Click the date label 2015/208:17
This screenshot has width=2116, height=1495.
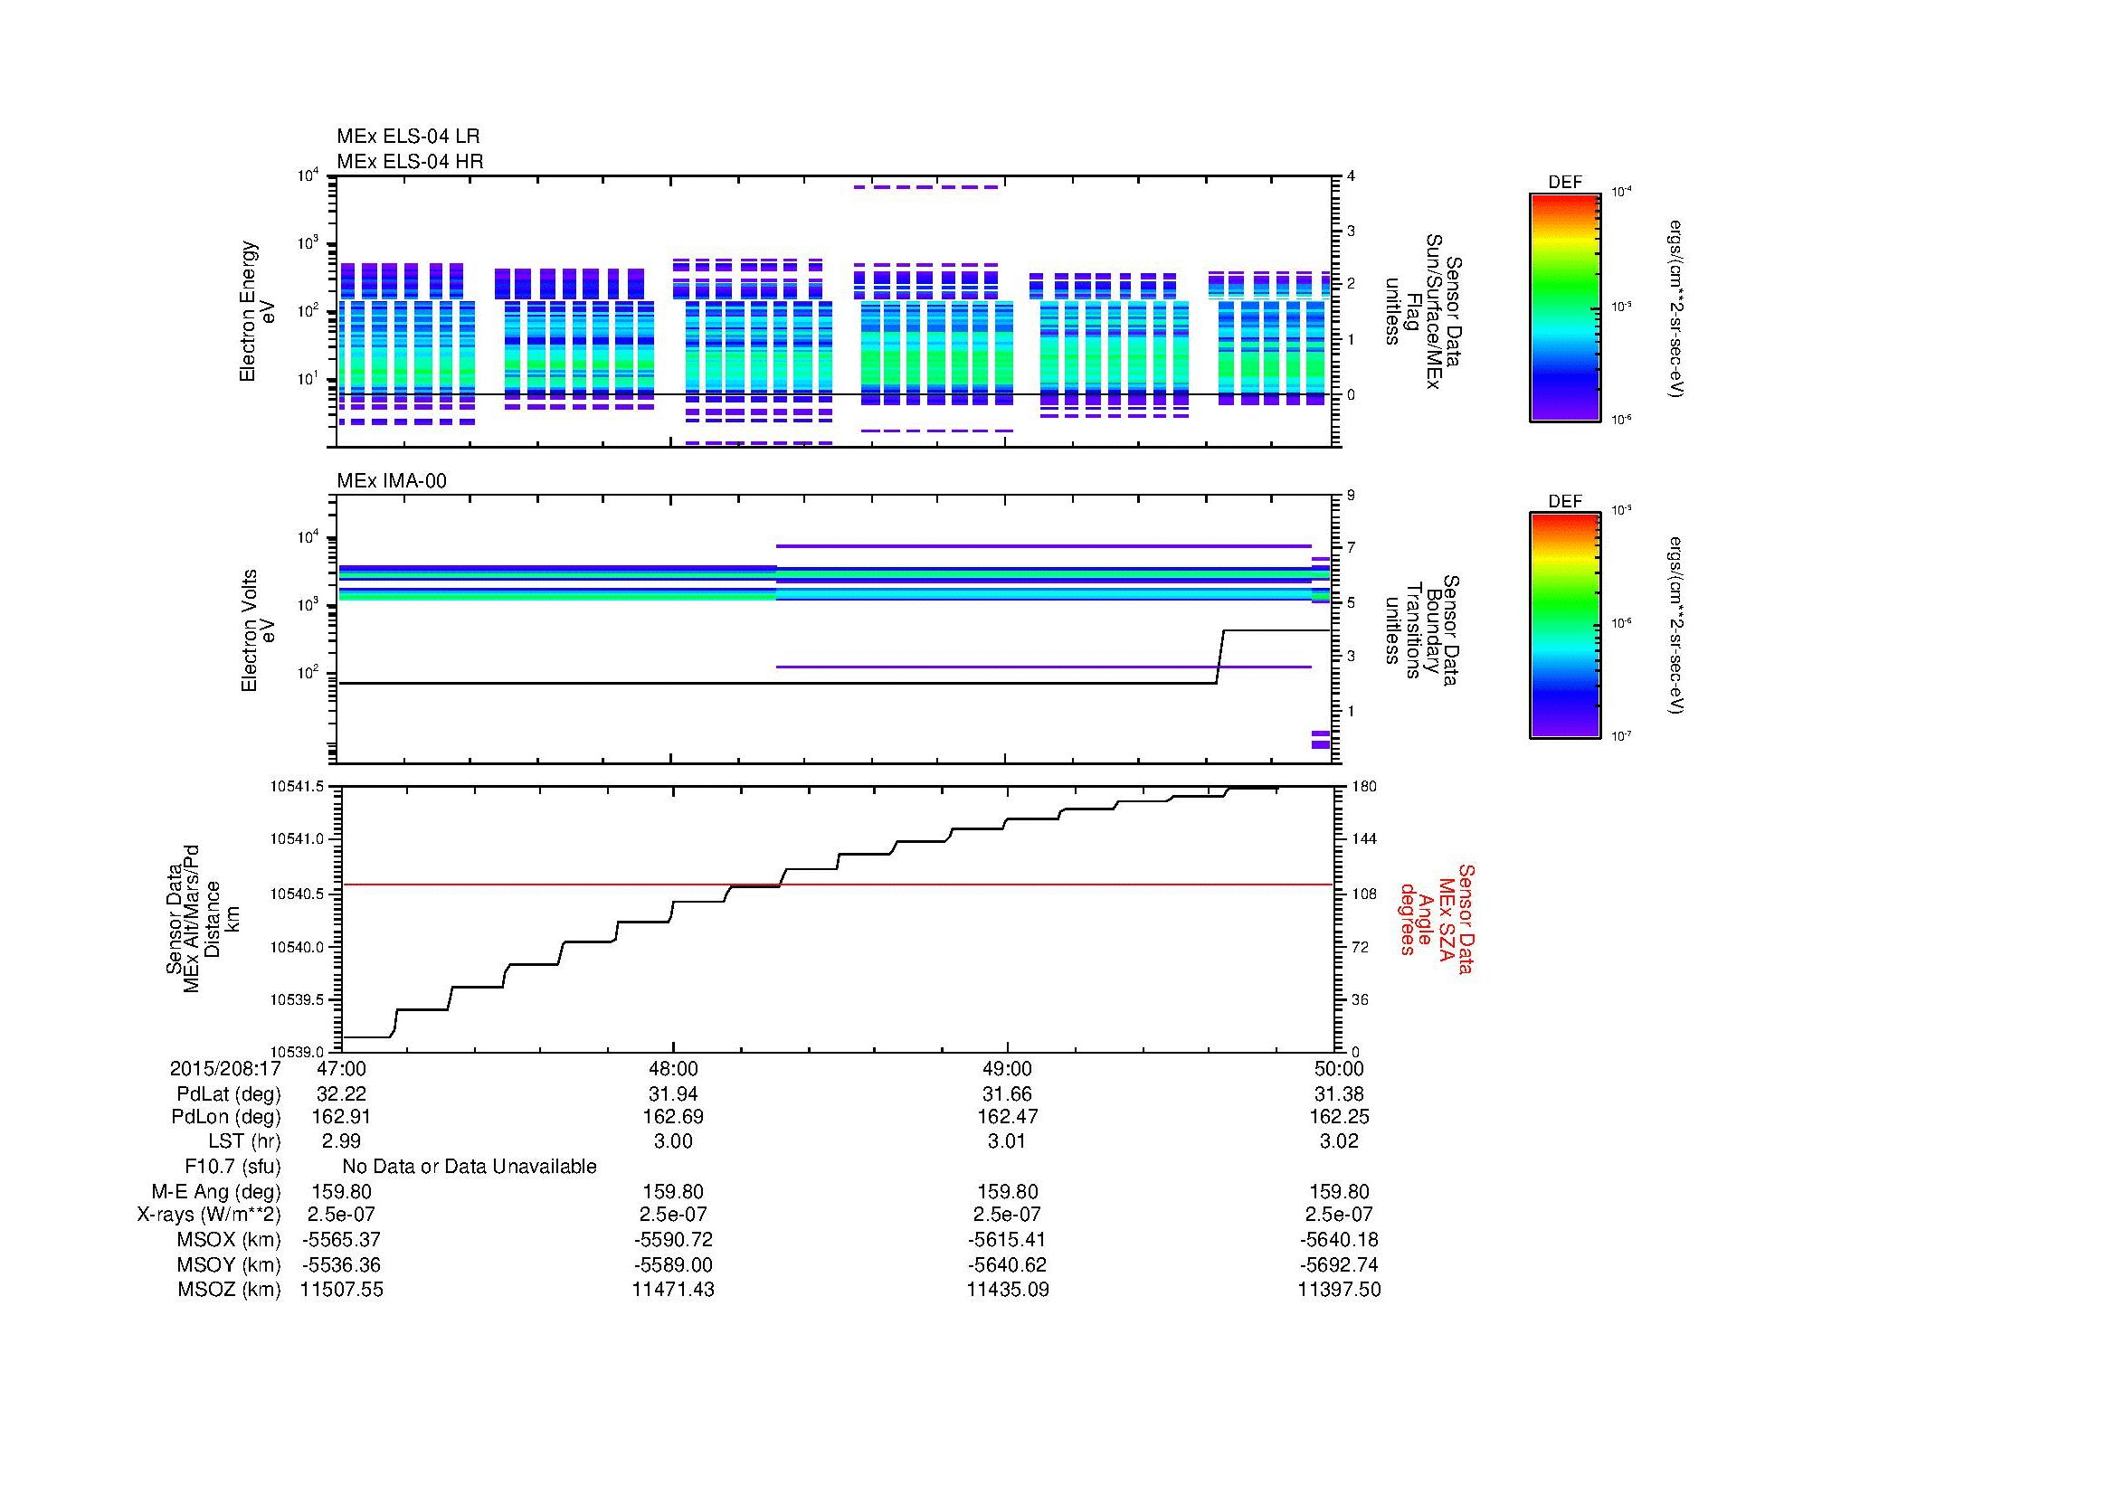[x=225, y=1068]
